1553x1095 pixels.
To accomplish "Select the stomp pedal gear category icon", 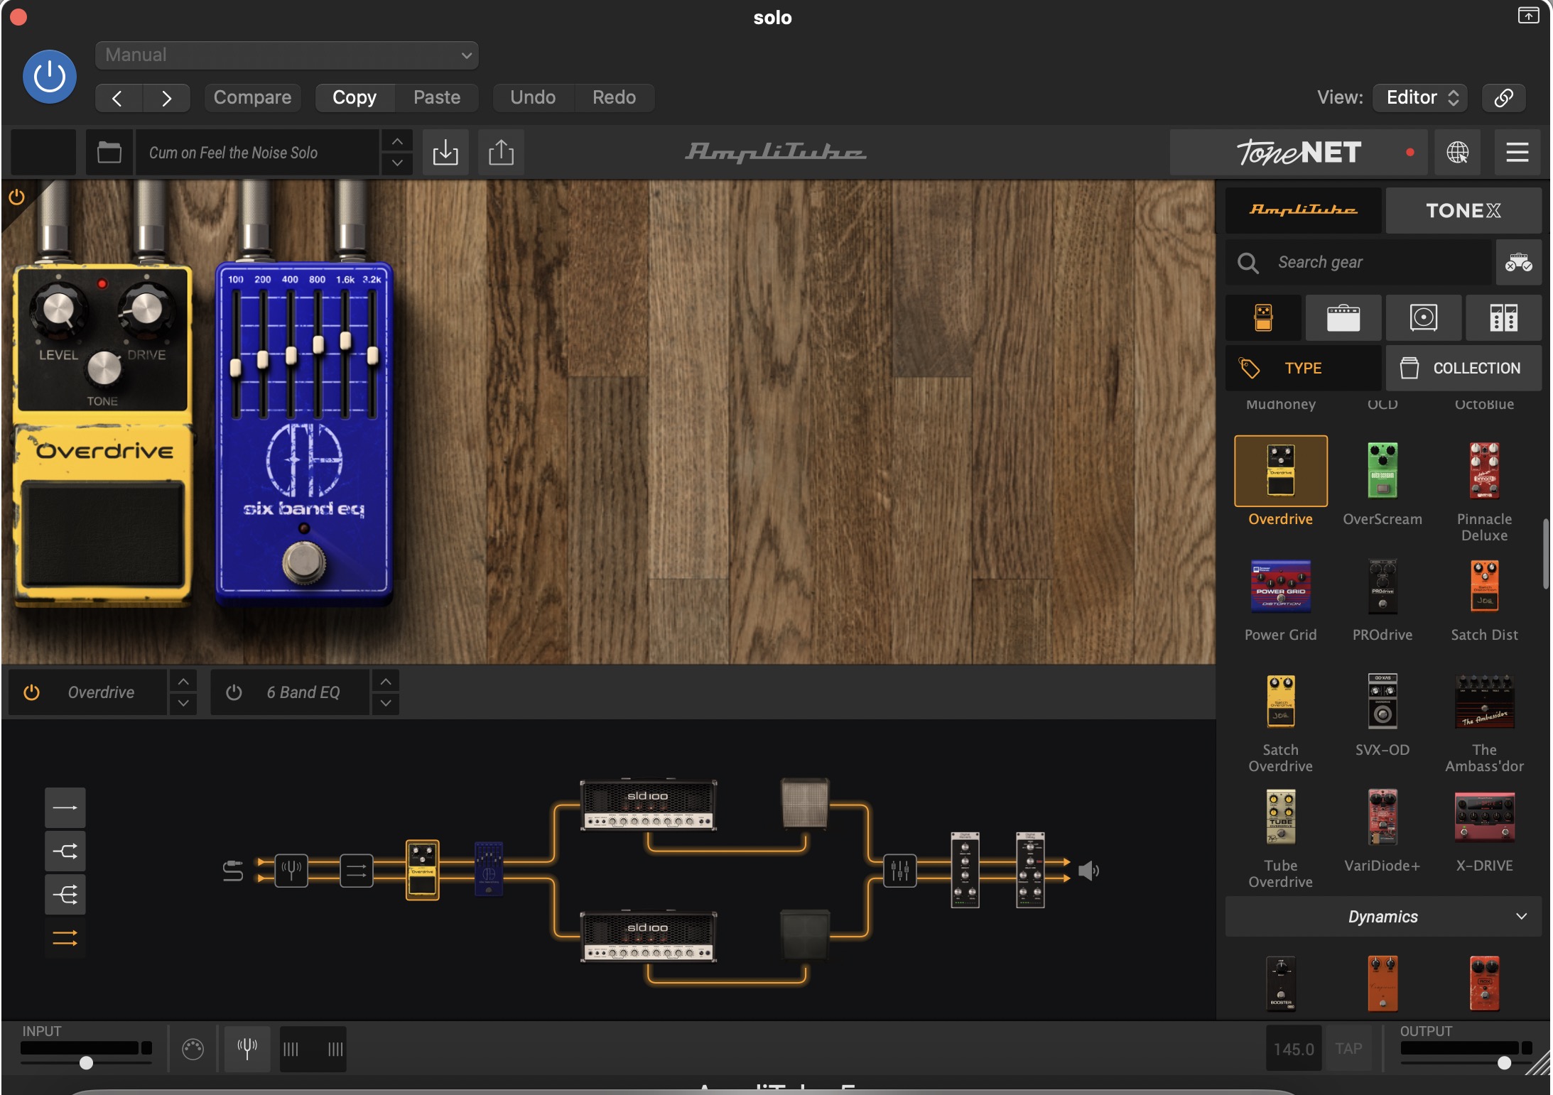I will (1263, 317).
